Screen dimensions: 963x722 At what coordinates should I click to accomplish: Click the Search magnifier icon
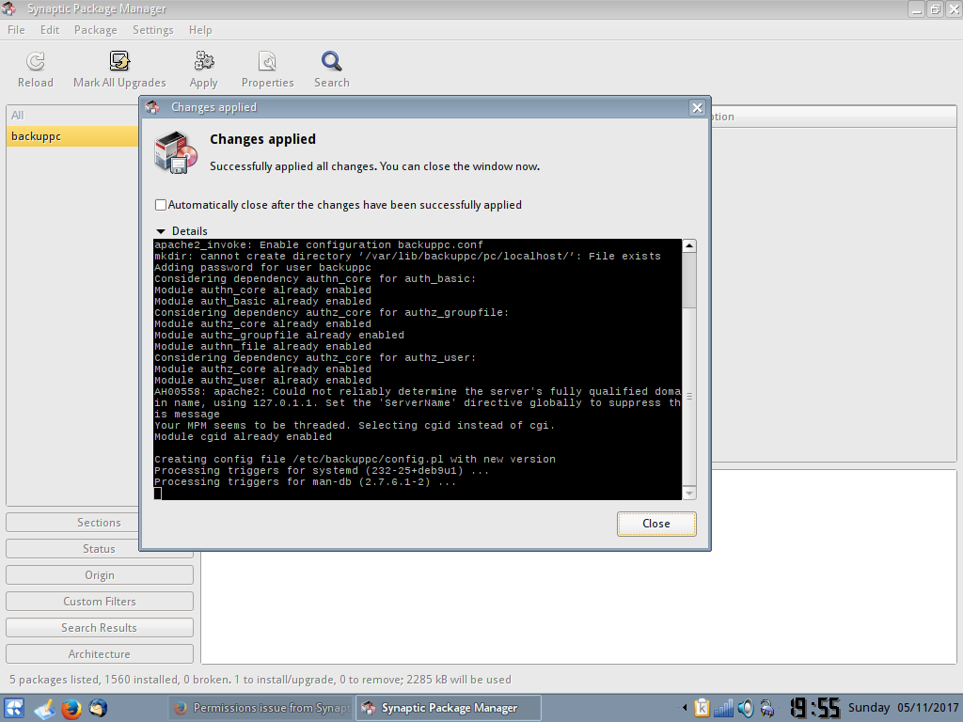332,61
